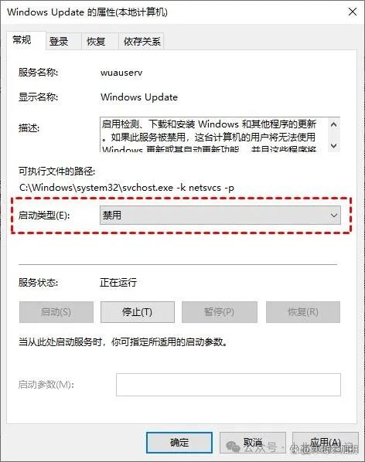Cancel the dialog with 取消

[x=253, y=443]
